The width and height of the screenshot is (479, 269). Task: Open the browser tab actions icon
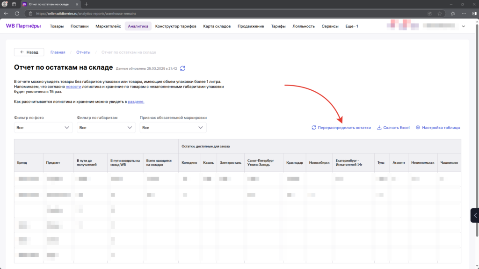point(14,4)
